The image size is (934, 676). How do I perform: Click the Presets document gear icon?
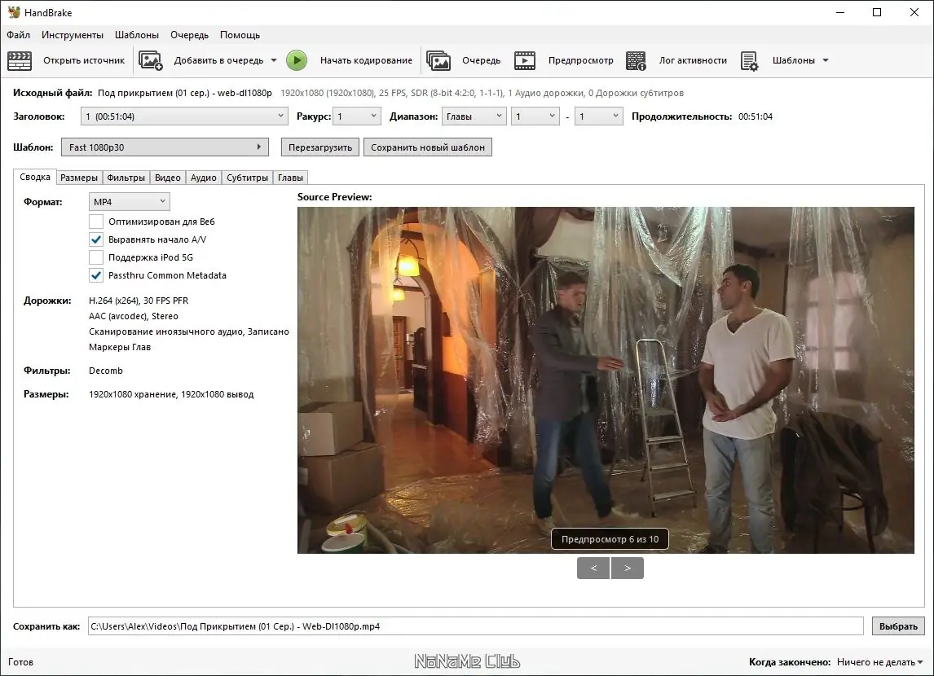[749, 61]
